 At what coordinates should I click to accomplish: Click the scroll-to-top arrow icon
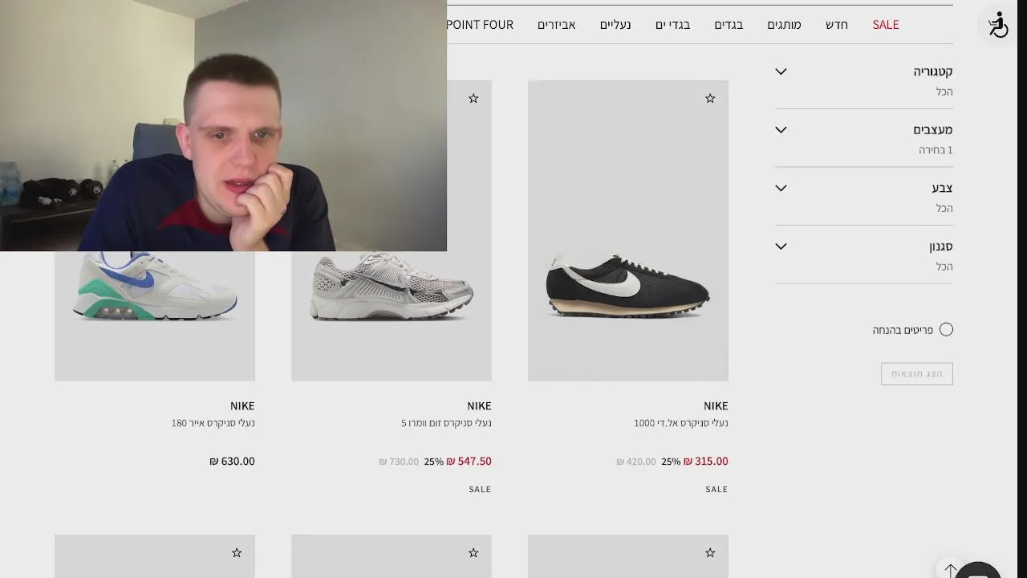pos(951,569)
